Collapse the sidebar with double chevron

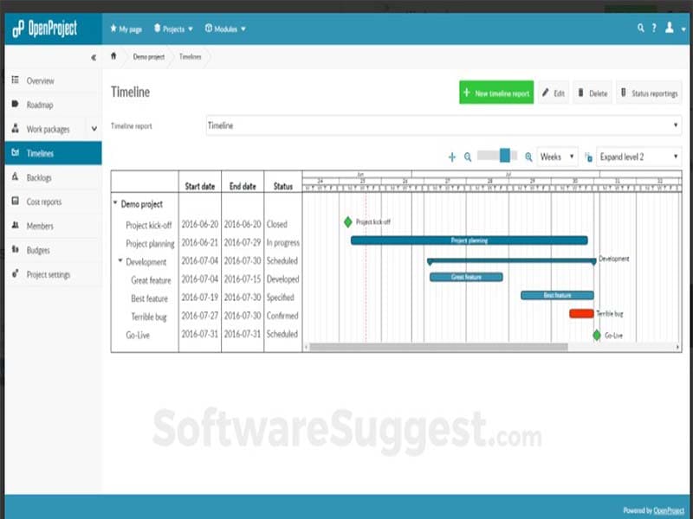pos(94,57)
